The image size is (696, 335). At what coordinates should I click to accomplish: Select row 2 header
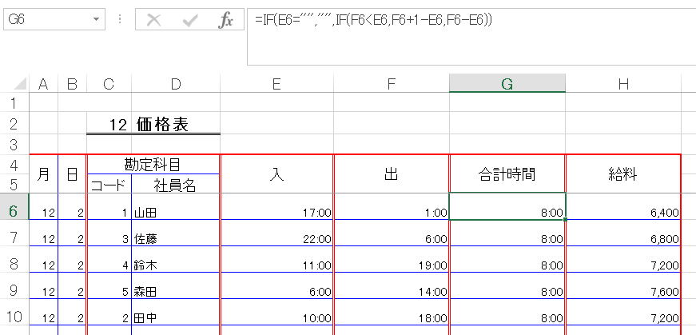point(14,124)
